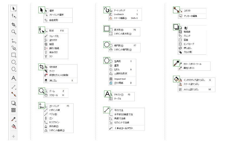The width and height of the screenshot is (234, 143).
Task: Select the LiveSketch menu entry
Action: pos(119,14)
